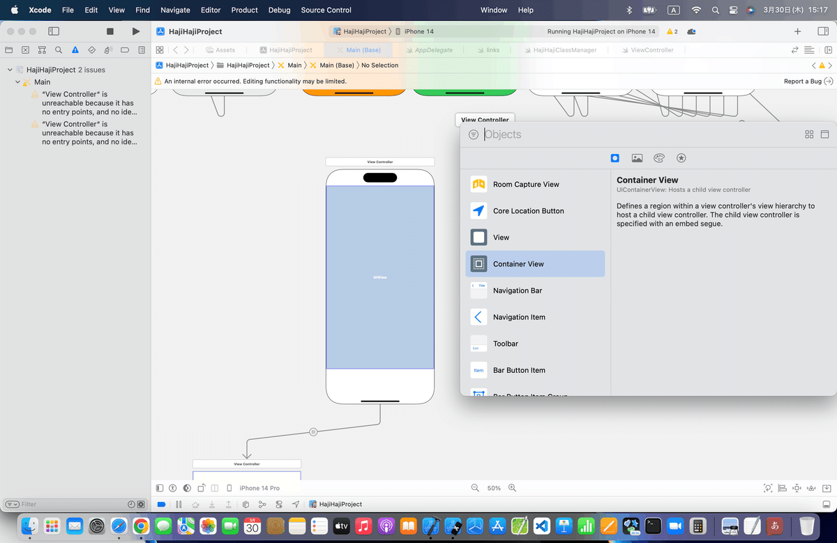This screenshot has width=837, height=543.
Task: Toggle the library details pane
Action: 824,135
